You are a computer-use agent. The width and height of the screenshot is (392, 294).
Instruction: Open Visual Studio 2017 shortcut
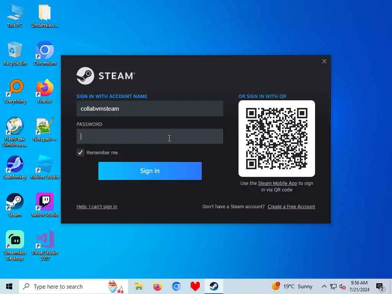44,245
